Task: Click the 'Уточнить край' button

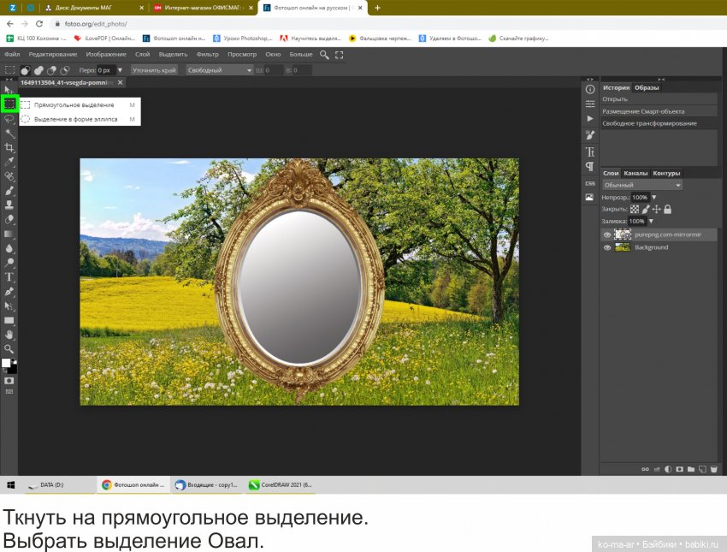Action: click(x=155, y=70)
